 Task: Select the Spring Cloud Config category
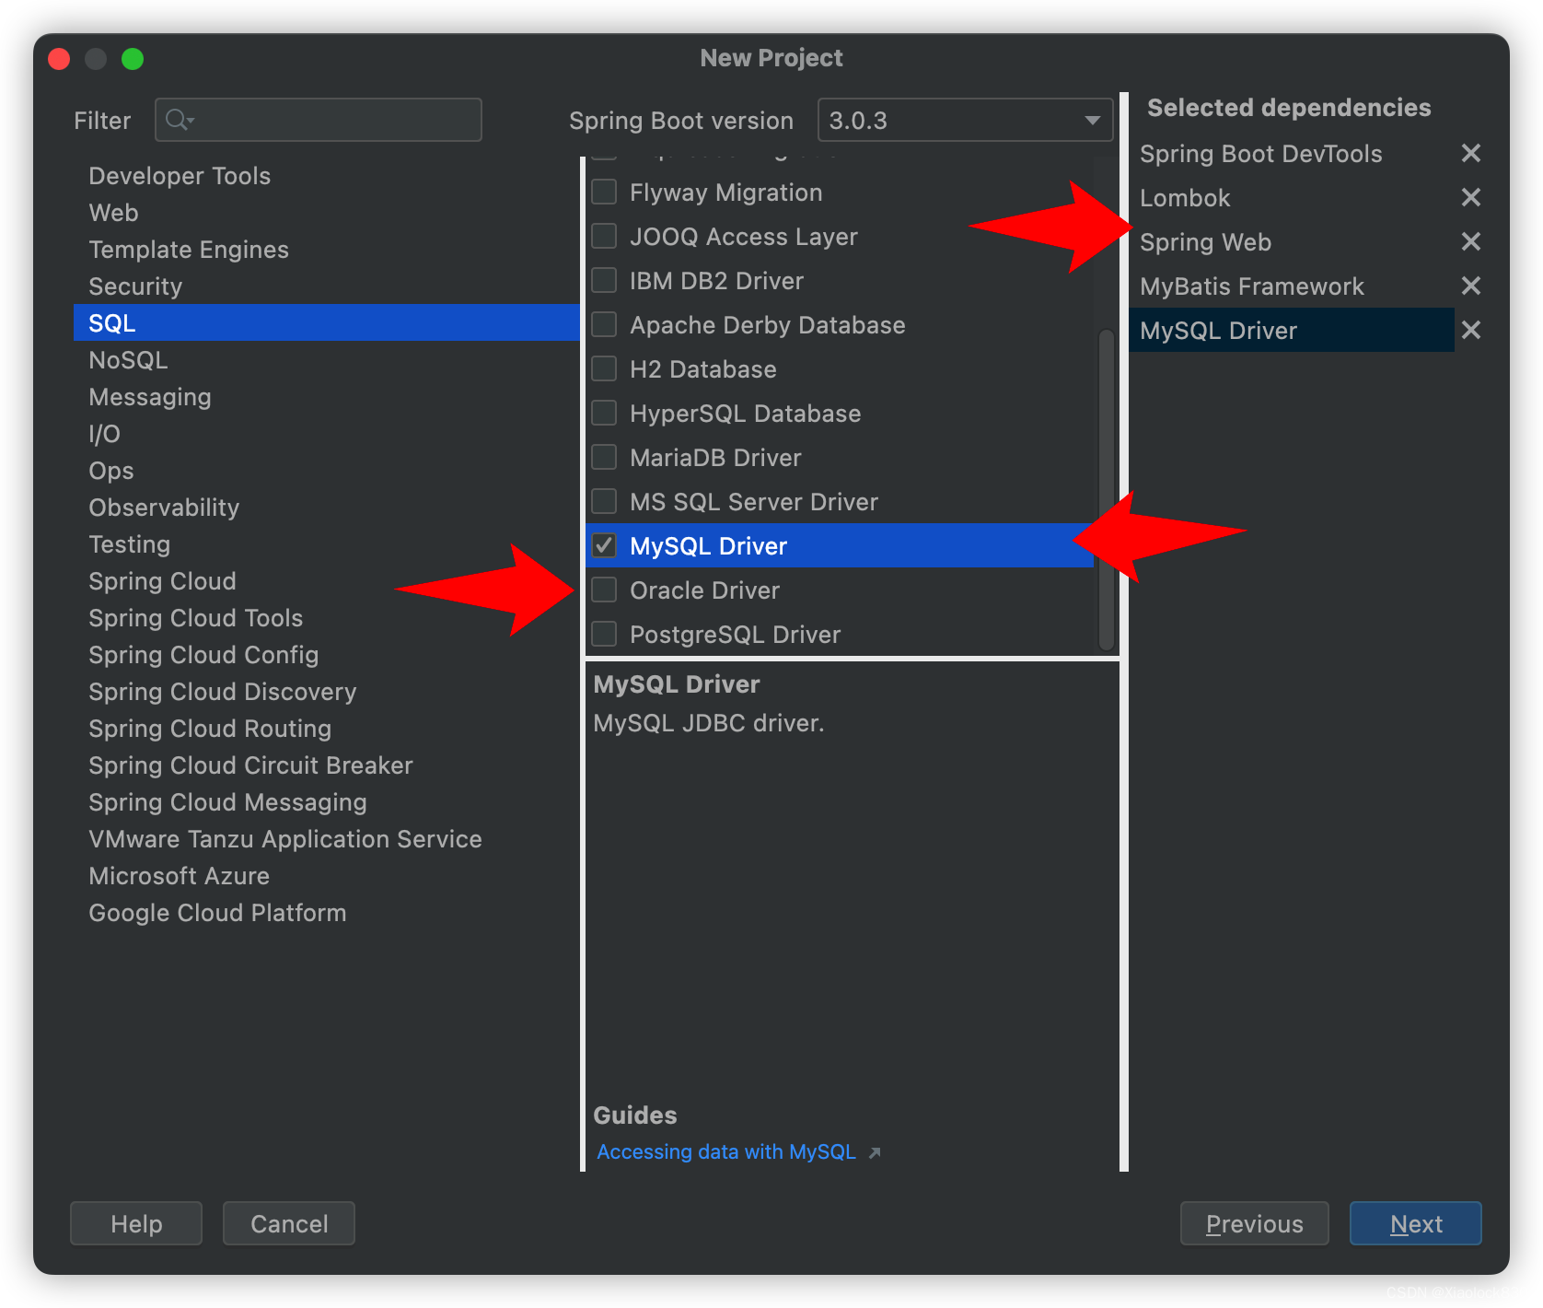327,654
